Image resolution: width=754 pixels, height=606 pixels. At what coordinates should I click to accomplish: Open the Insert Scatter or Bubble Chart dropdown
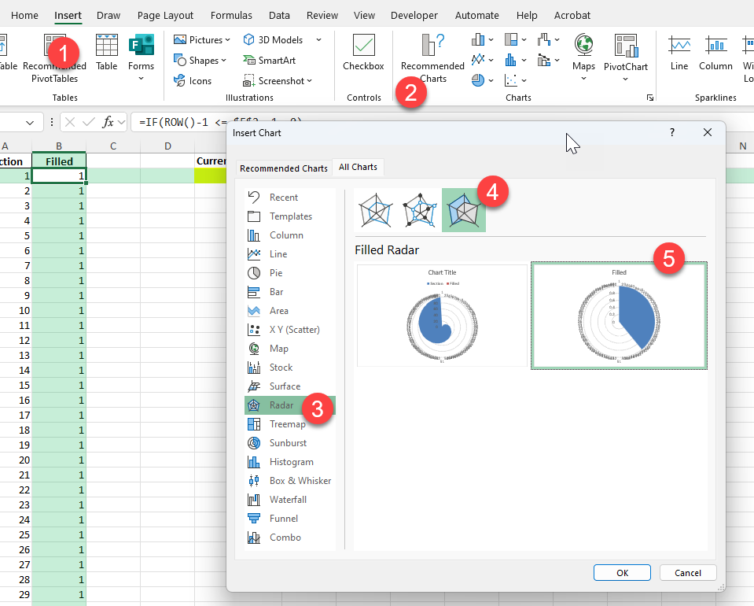click(524, 80)
